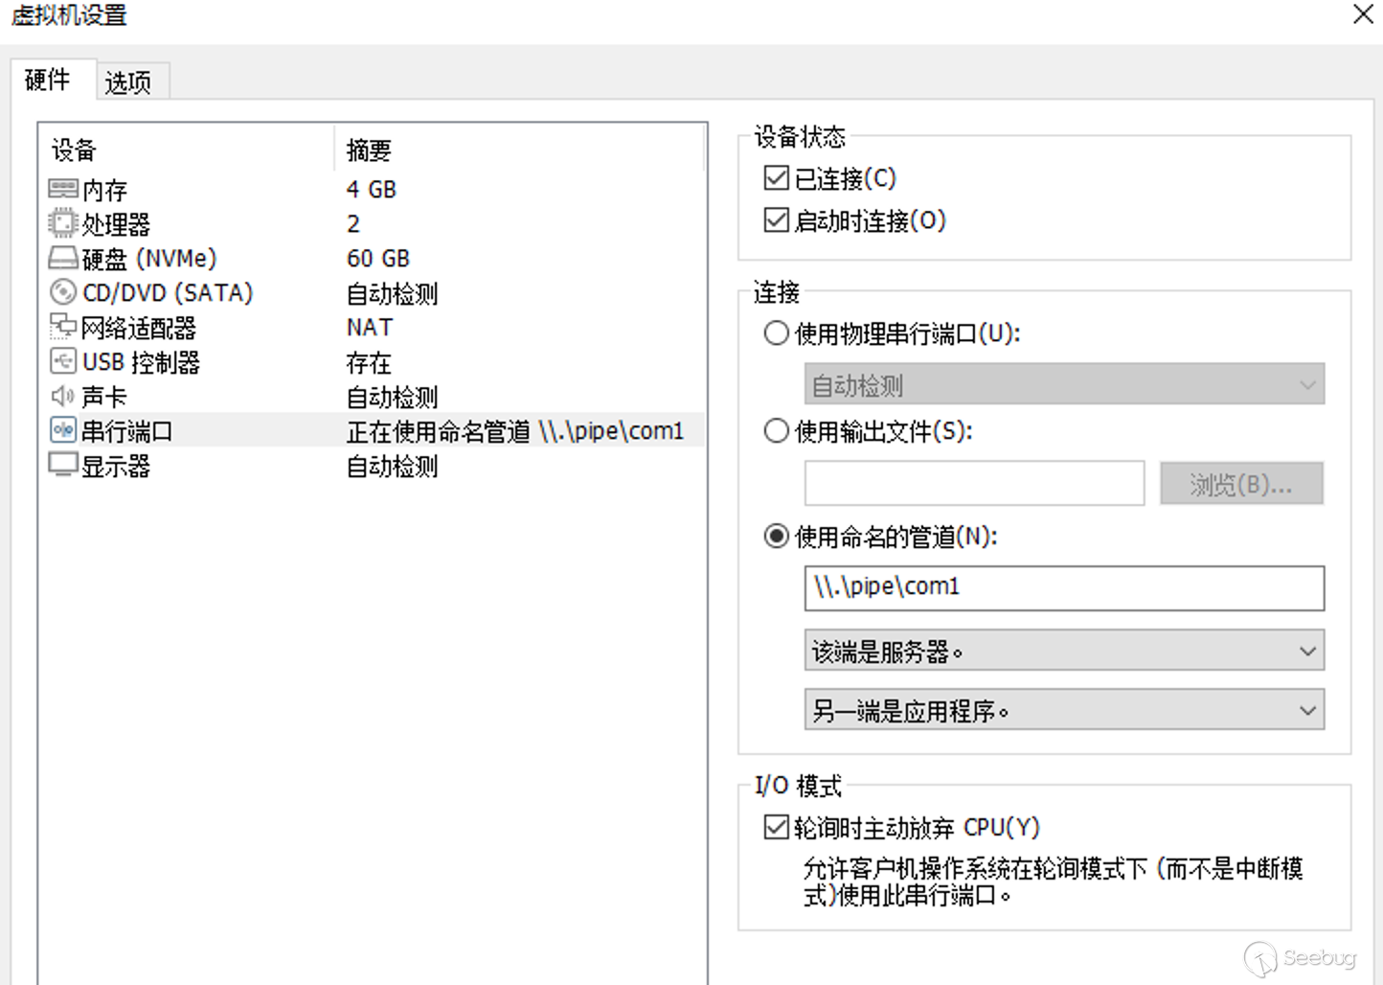Image resolution: width=1383 pixels, height=985 pixels.
Task: Click the 60 GB disk summary value
Action: click(378, 259)
